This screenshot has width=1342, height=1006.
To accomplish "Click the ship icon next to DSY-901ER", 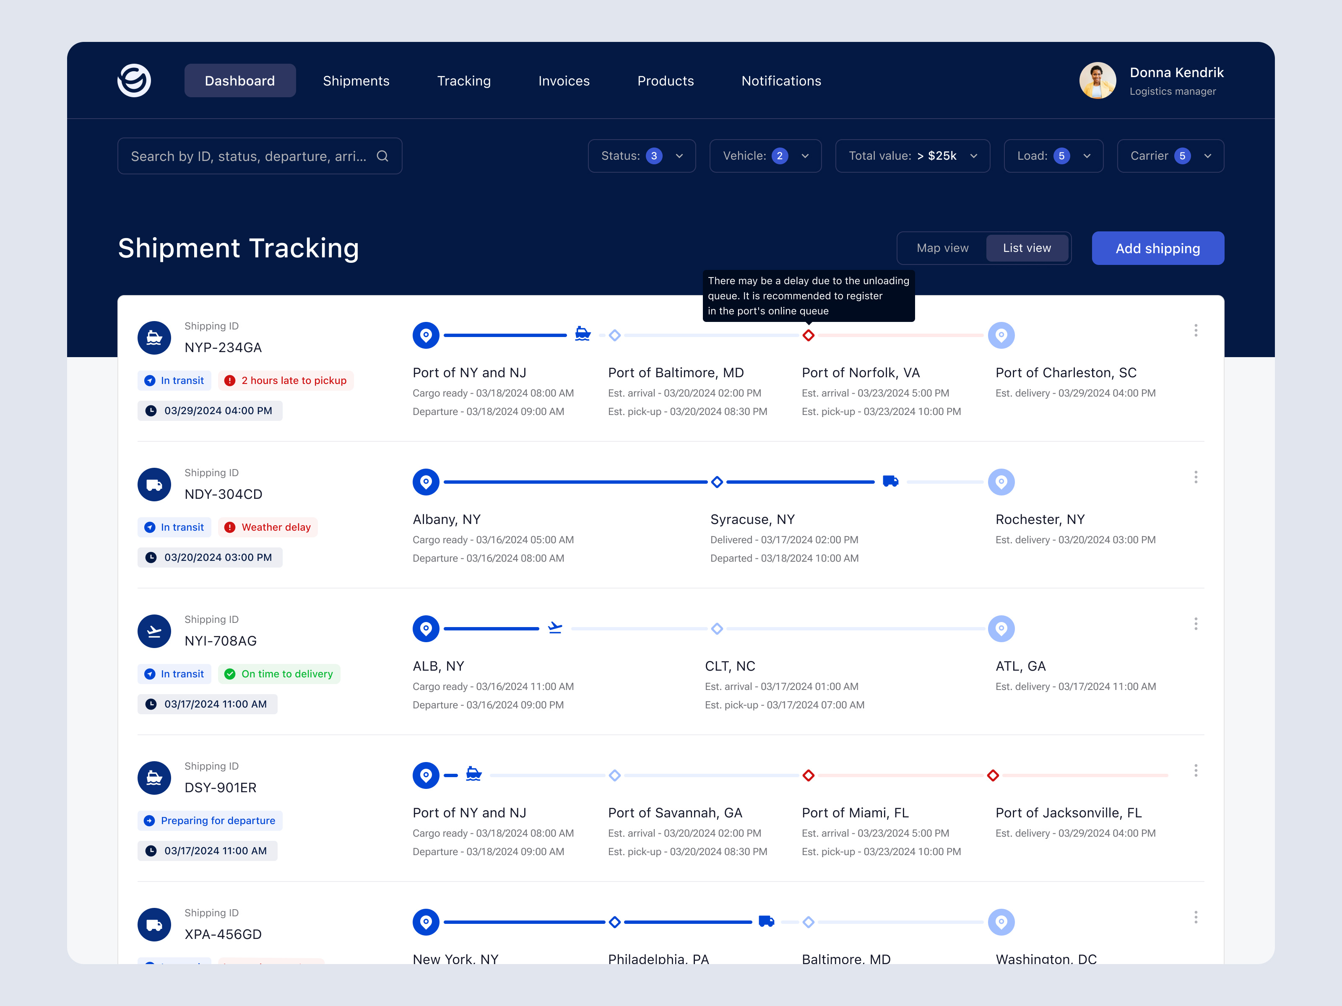I will pos(154,778).
